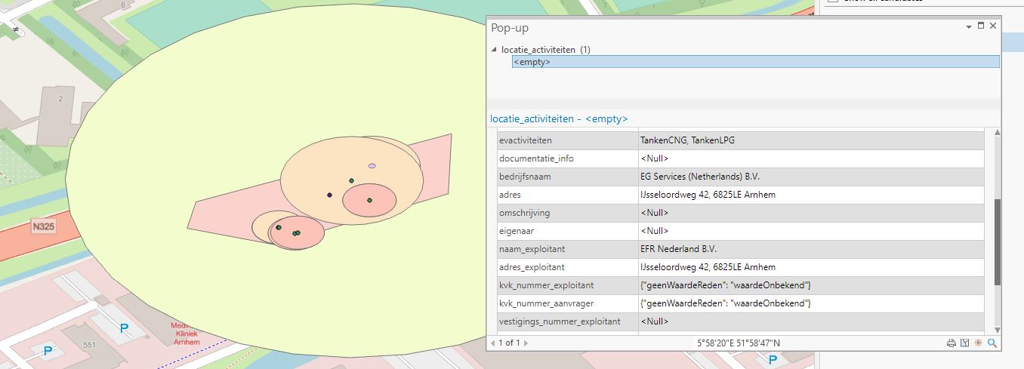Viewport: 1024px width, 369px height.
Task: Go to the next pop-up record
Action: (526, 343)
